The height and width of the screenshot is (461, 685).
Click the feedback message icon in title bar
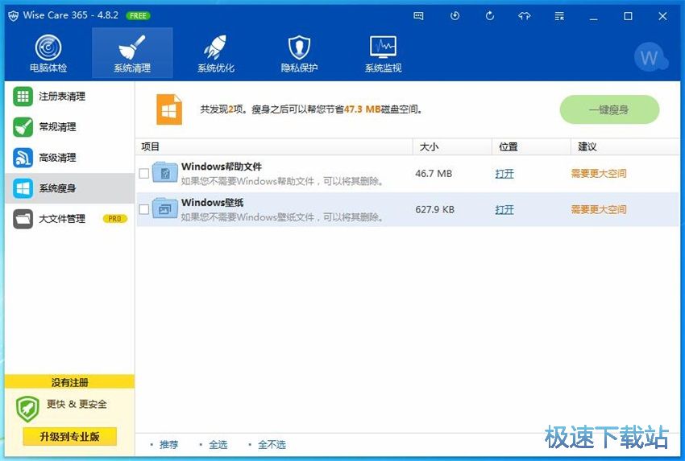[418, 16]
